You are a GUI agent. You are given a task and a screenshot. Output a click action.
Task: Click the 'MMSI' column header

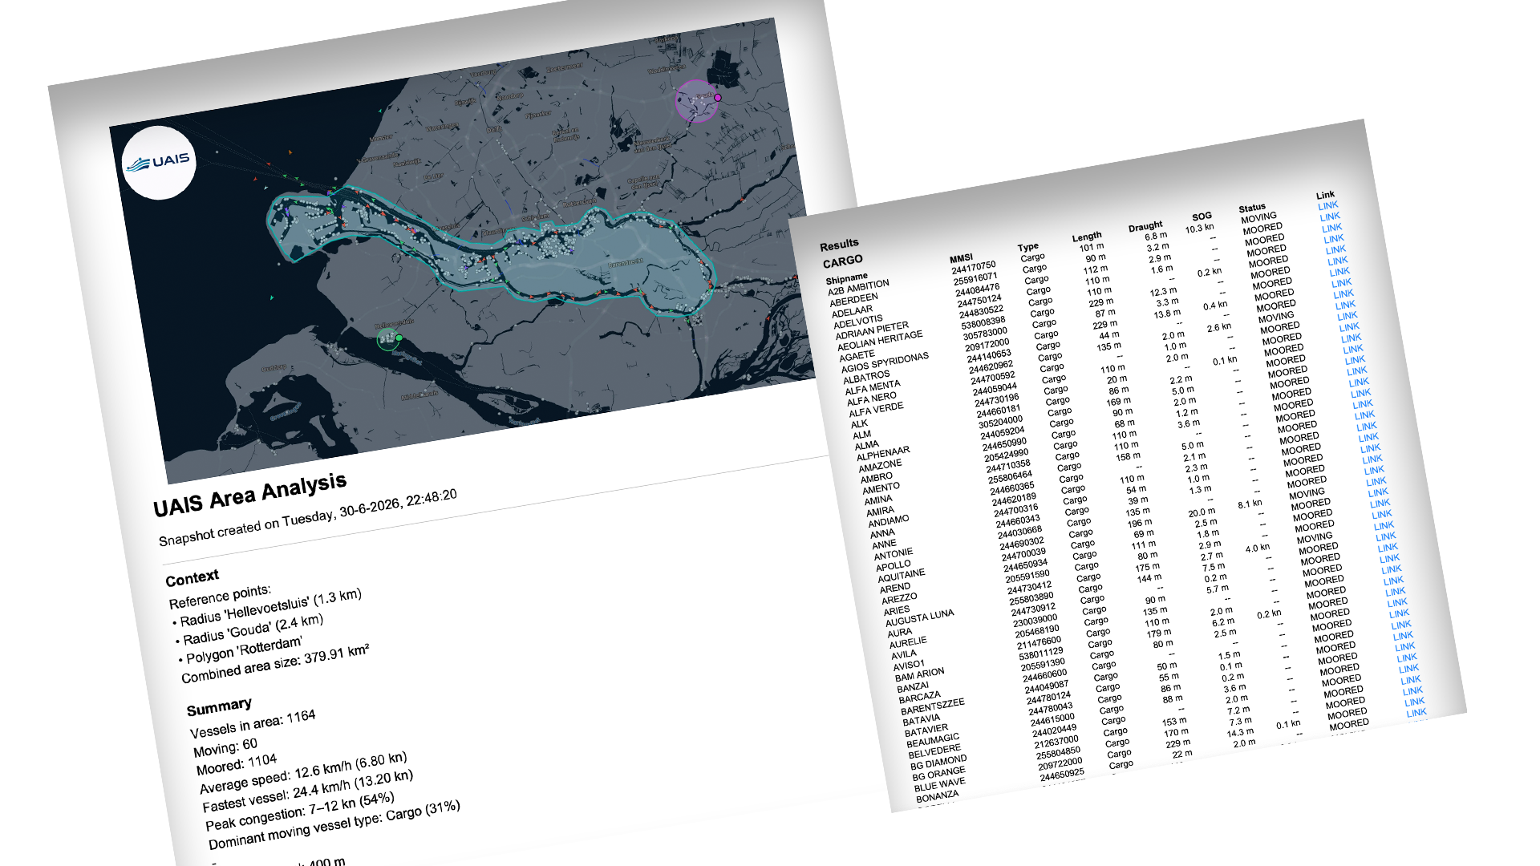point(961,258)
